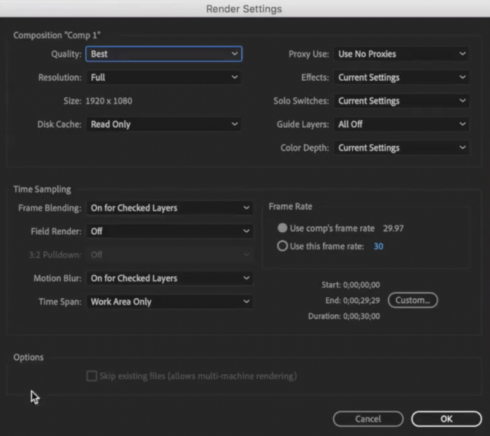Select the Use this frame rate option

[x=282, y=246]
